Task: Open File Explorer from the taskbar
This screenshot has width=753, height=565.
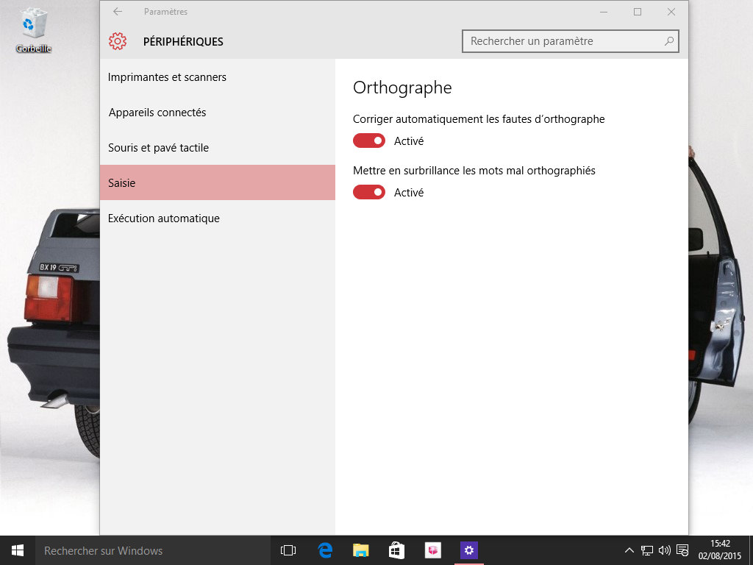Action: point(360,550)
